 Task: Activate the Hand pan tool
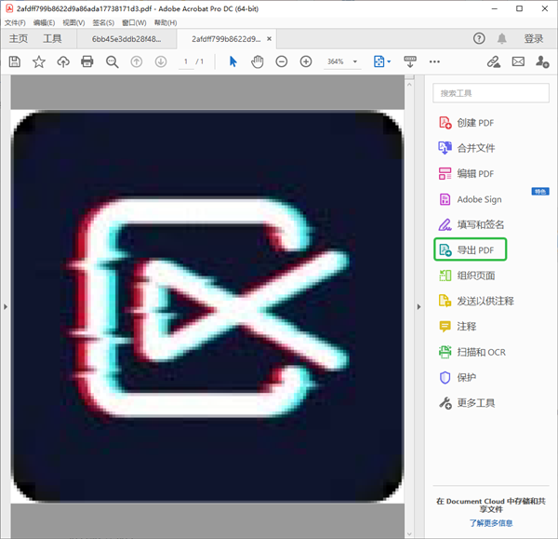(x=257, y=61)
